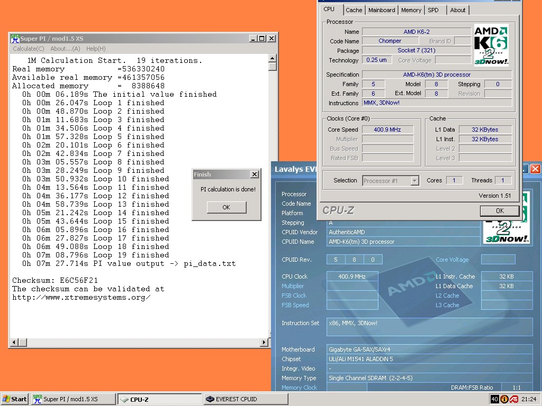Click the Start button
The width and height of the screenshot is (542, 406).
click(x=14, y=399)
